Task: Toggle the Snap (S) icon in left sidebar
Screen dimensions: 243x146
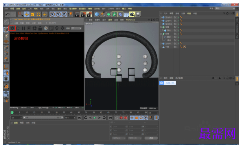Action: 6,78
